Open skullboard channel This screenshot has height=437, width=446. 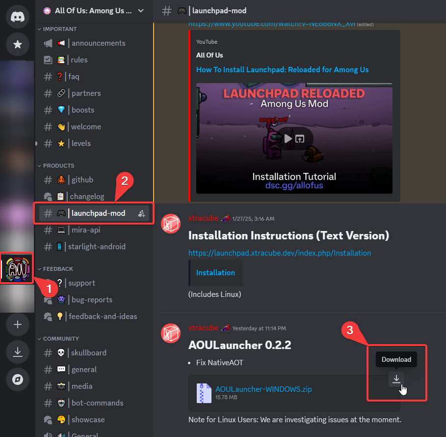click(x=94, y=352)
